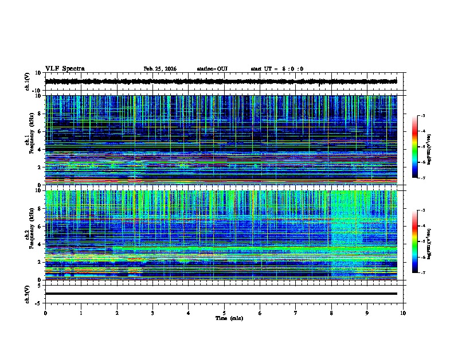Click the ch.2 colorbar "log(PSD)" label
The height and width of the screenshot is (351, 454).
coord(429,244)
